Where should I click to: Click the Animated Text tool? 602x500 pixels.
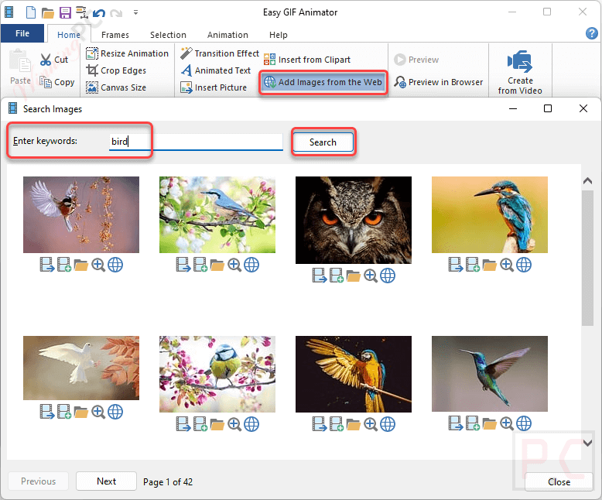[216, 70]
